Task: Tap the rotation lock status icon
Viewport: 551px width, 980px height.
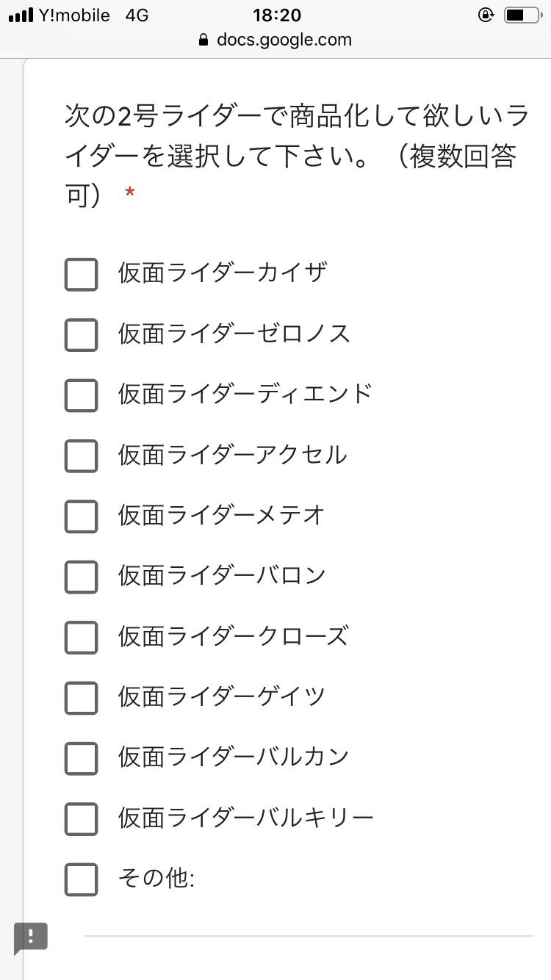Action: [x=485, y=15]
